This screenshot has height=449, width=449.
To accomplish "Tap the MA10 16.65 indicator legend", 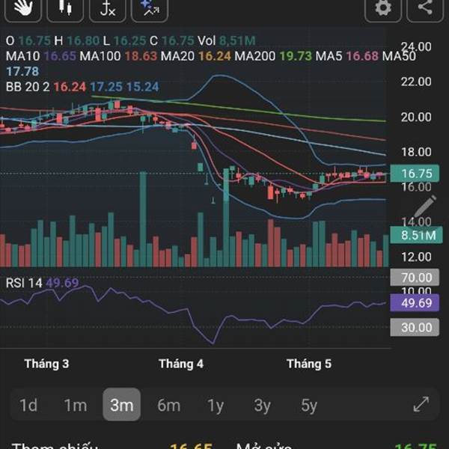I will click(x=41, y=56).
